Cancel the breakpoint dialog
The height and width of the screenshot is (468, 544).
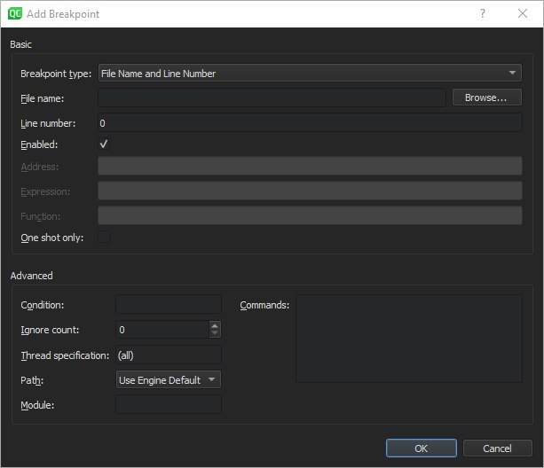497,448
